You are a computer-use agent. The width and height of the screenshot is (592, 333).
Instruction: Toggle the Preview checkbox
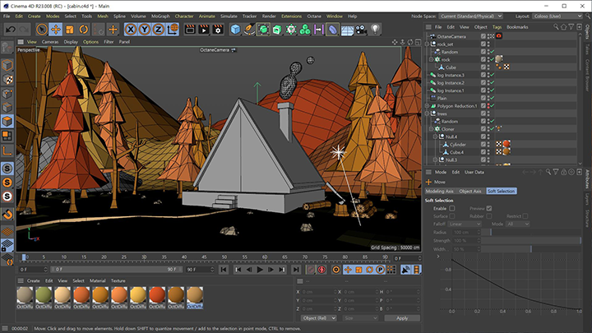(x=489, y=208)
